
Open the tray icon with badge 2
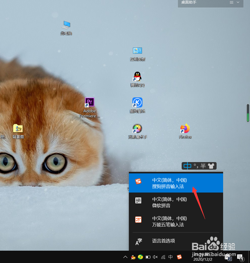228,257
